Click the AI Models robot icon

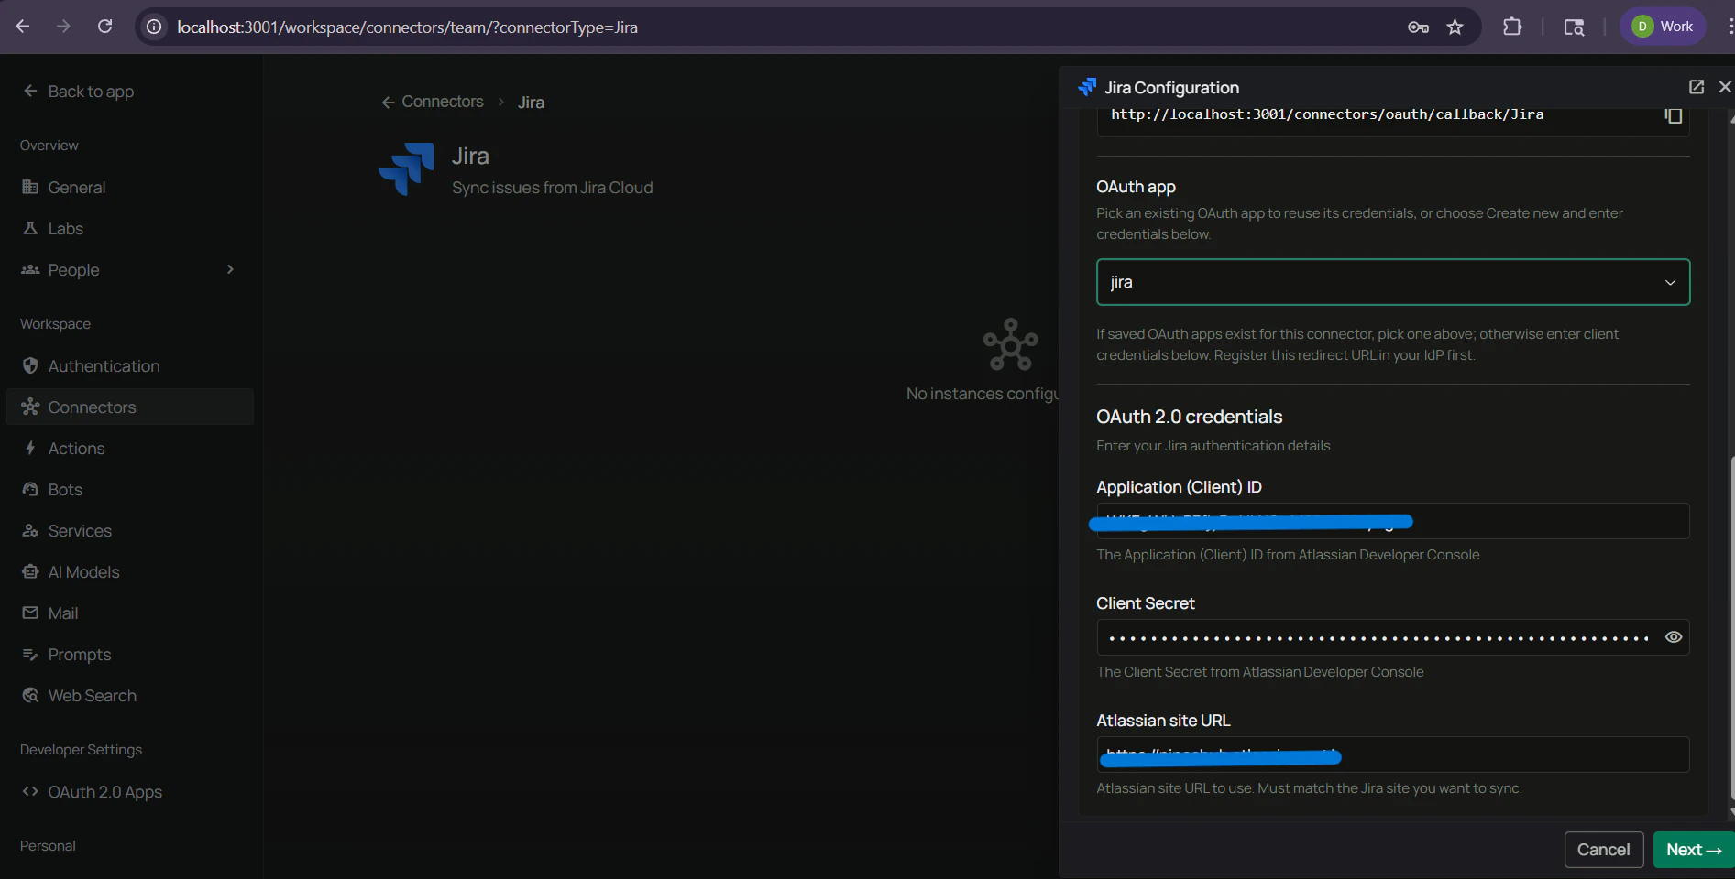point(30,571)
